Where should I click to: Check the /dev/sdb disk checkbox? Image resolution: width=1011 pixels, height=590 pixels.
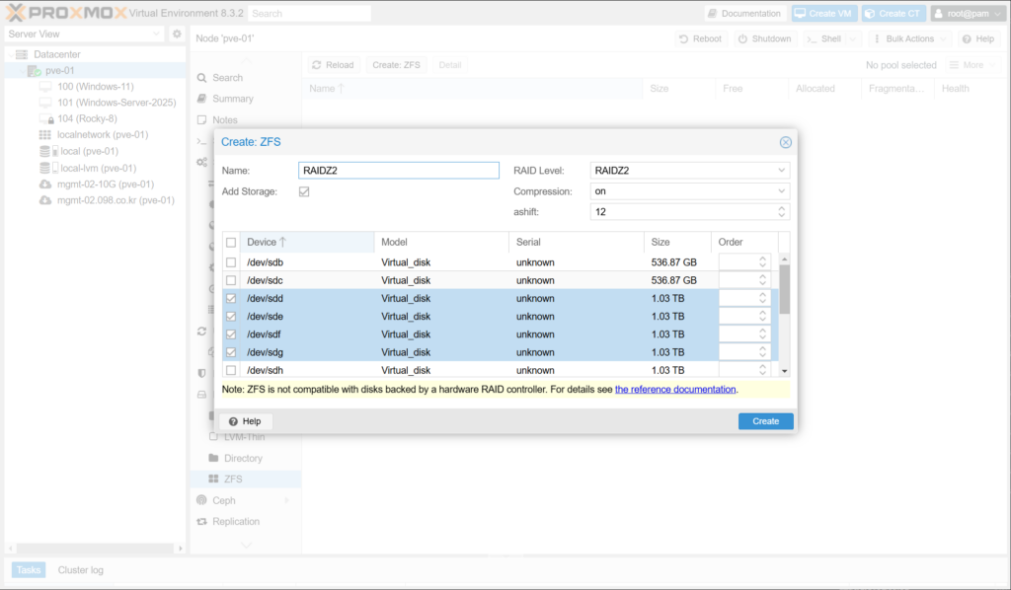point(231,262)
